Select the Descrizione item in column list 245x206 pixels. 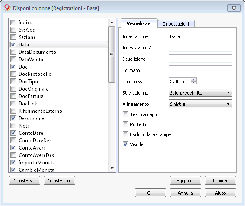pyautogui.click(x=32, y=118)
